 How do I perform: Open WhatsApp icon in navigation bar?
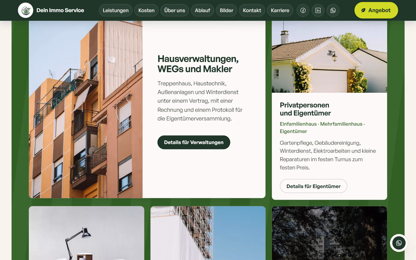point(333,10)
